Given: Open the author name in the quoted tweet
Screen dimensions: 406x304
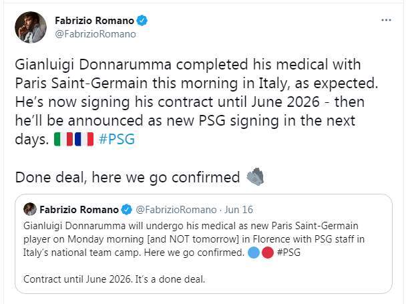Looking at the screenshot, I should pos(79,209).
